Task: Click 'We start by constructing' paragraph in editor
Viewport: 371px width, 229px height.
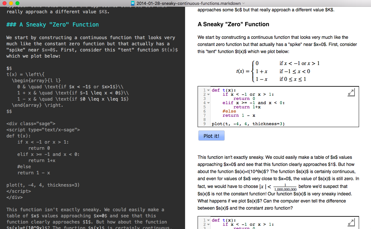Action: (x=92, y=47)
